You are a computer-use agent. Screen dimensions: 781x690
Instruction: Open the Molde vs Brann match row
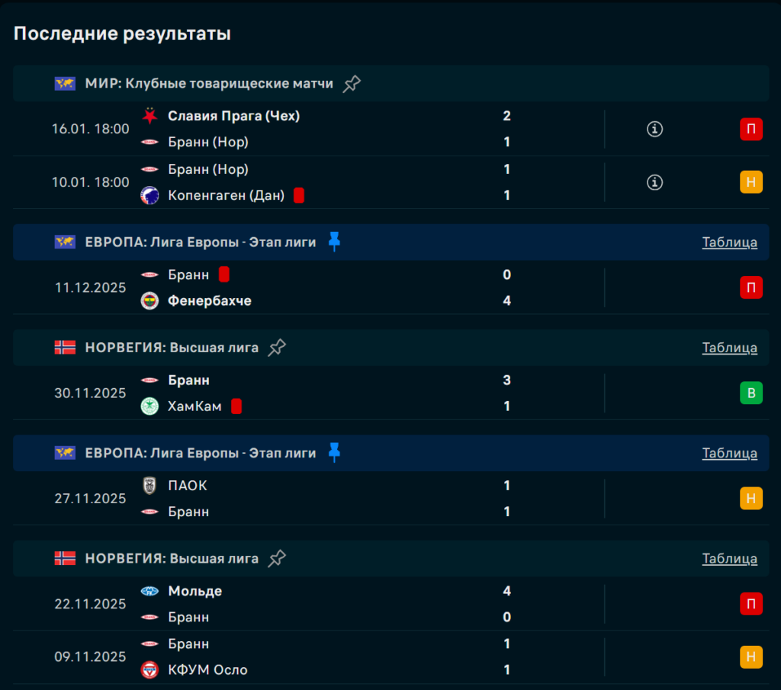[x=343, y=604]
